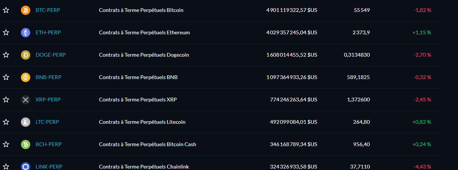Open the ETH-PERP market link
The height and width of the screenshot is (170, 458).
[x=48, y=32]
